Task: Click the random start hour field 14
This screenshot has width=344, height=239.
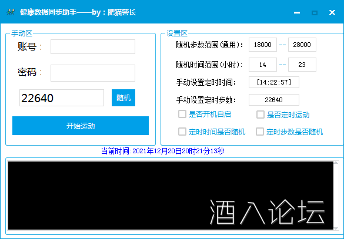Action: 263,65
